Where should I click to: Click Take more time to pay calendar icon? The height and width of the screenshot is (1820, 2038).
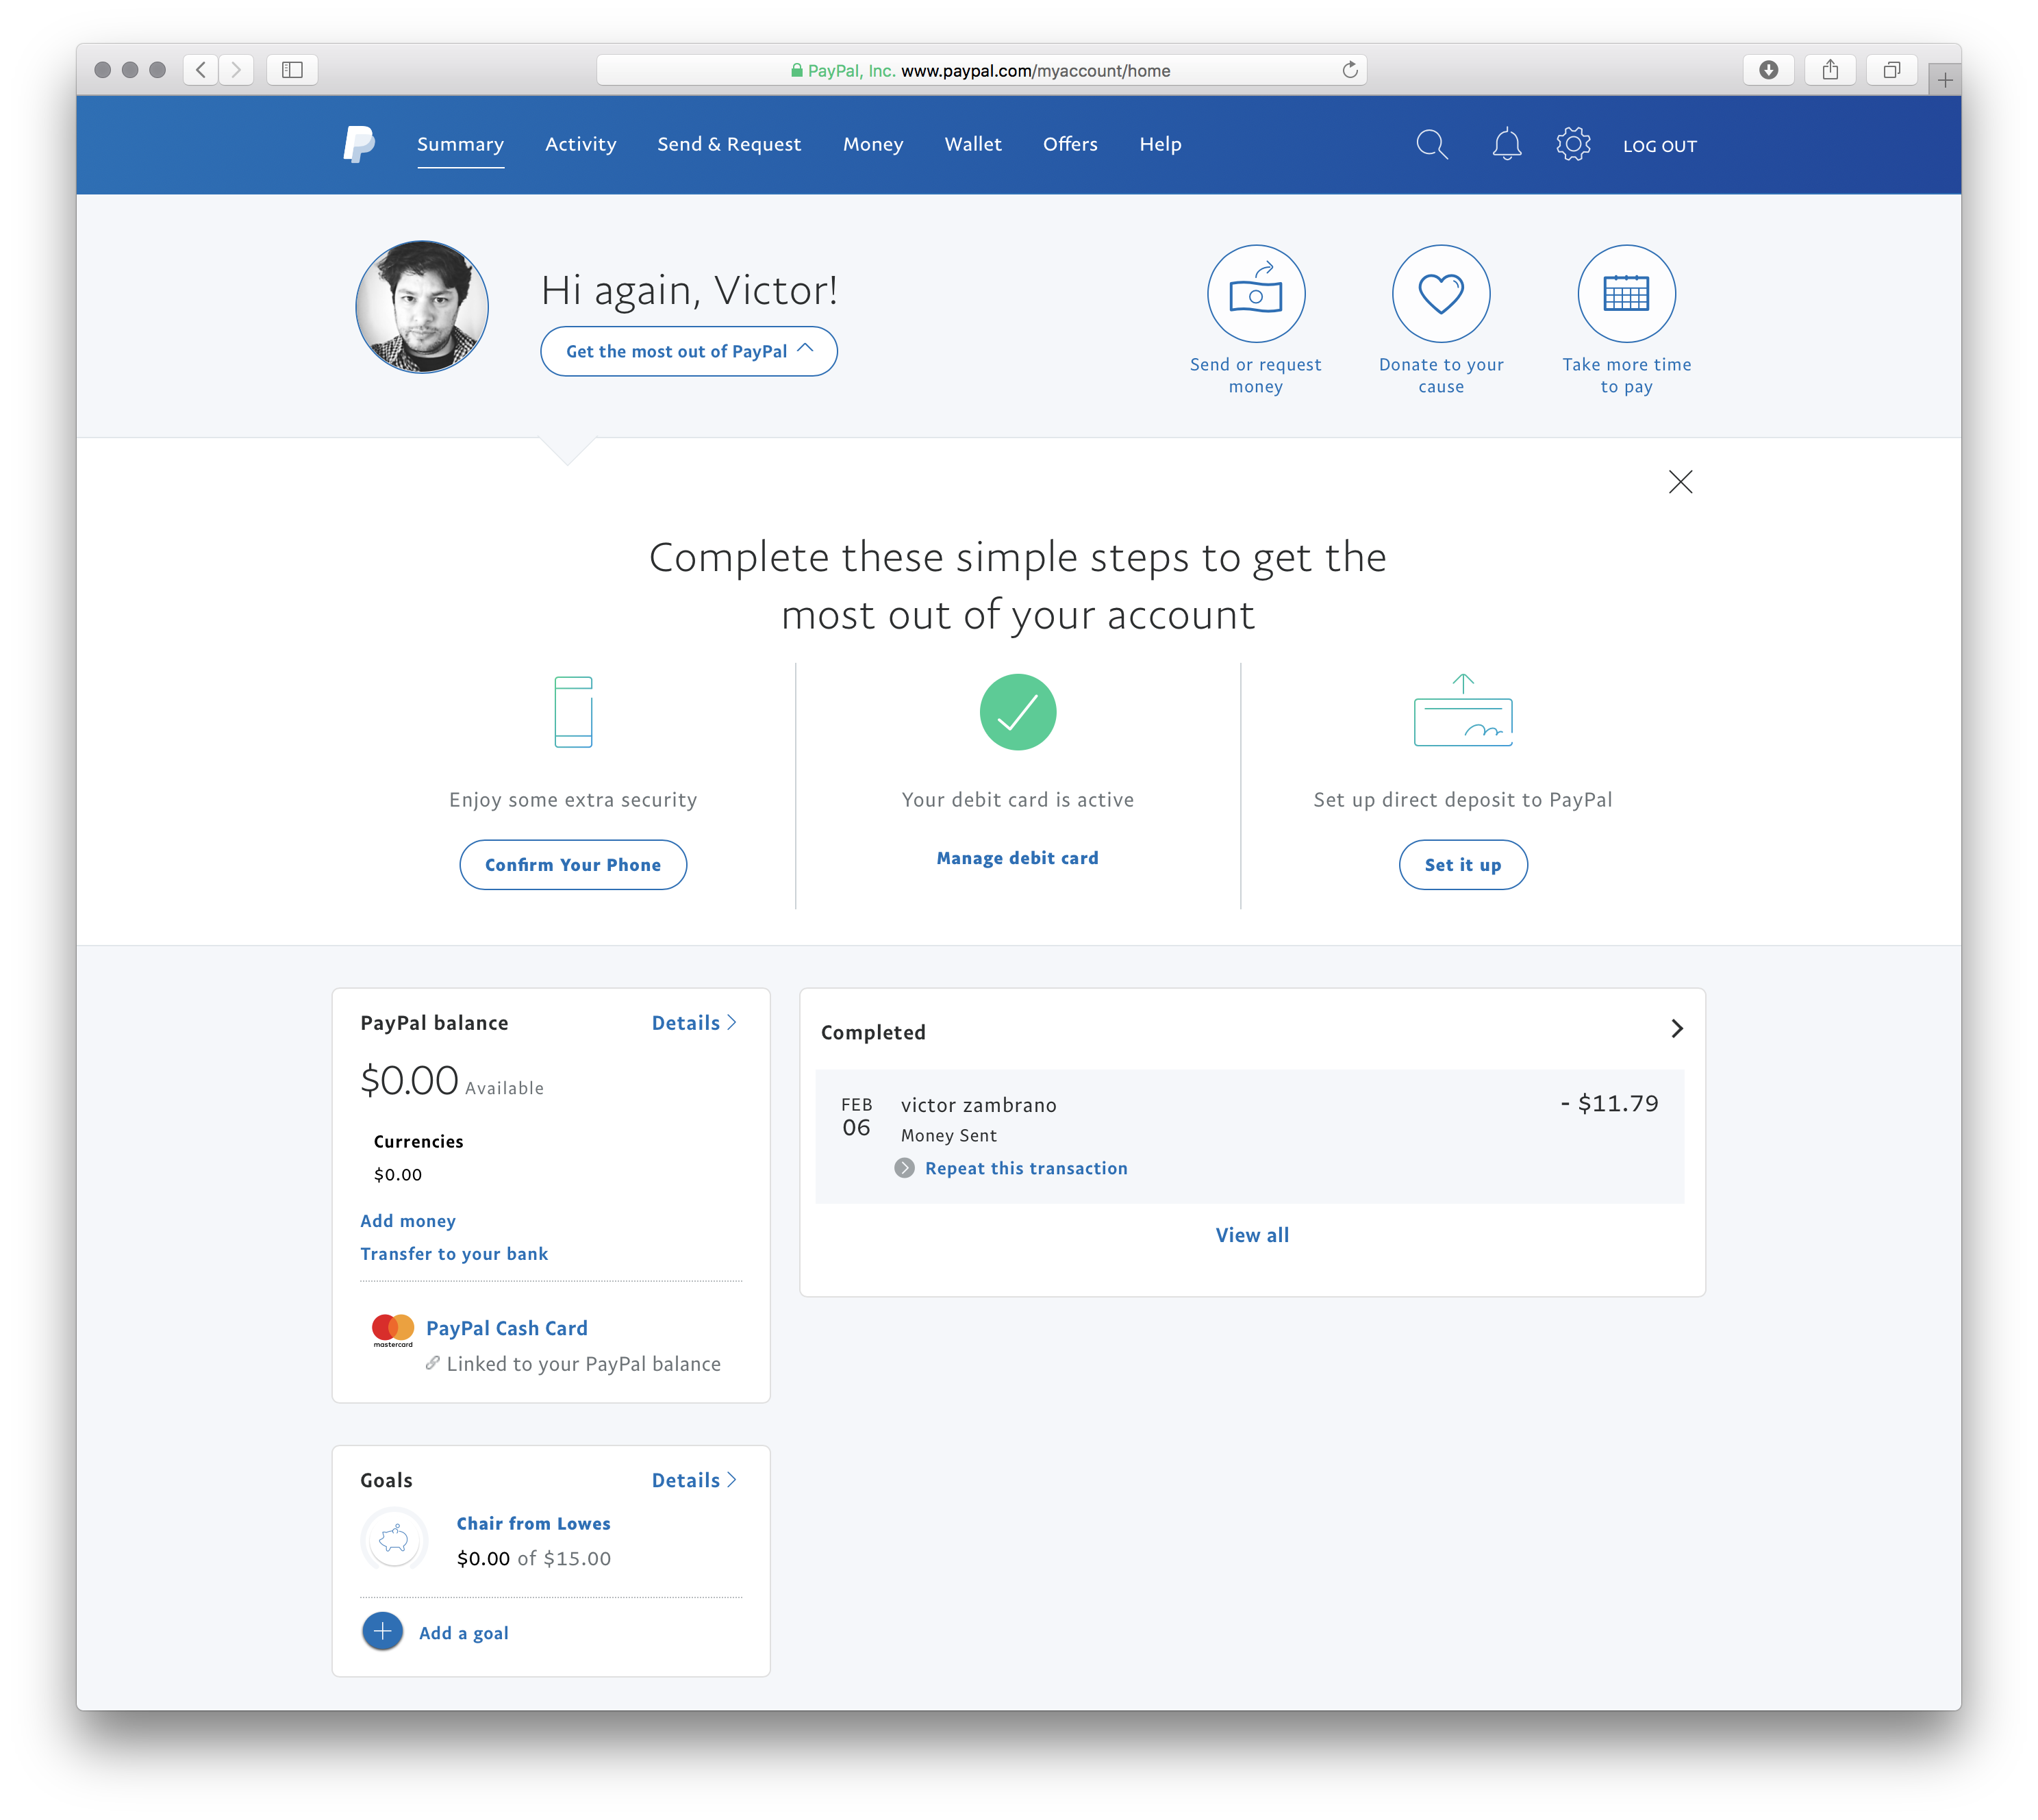1626,294
